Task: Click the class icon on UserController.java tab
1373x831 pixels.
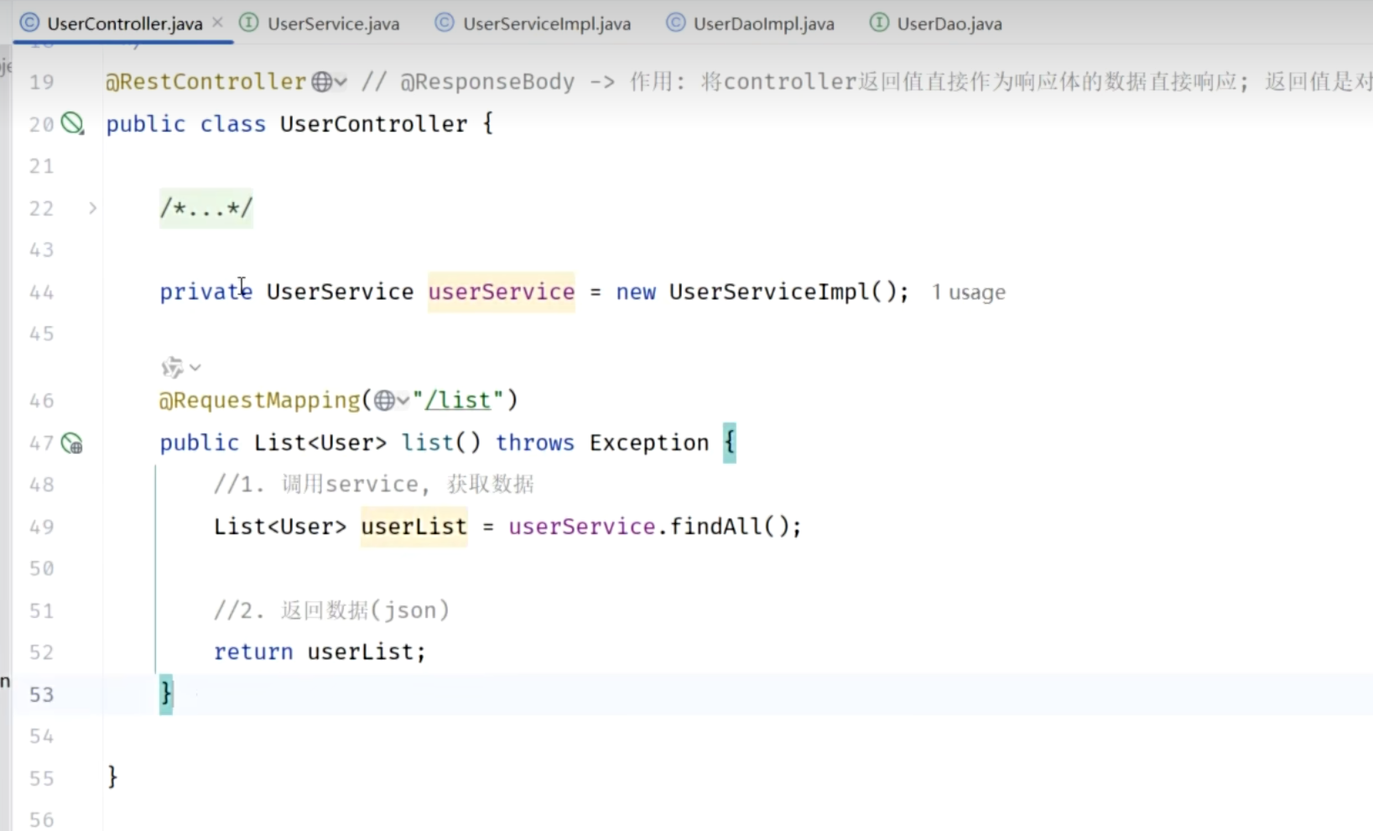Action: point(29,23)
